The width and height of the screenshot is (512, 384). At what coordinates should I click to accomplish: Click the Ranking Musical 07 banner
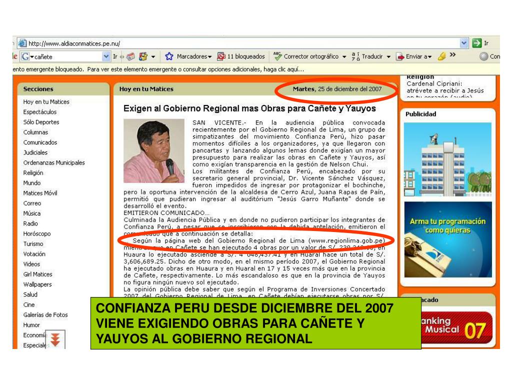[x=457, y=328]
